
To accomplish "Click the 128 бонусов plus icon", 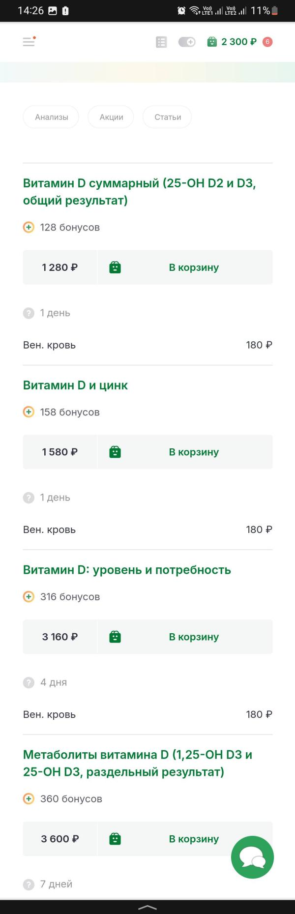I will tap(29, 227).
